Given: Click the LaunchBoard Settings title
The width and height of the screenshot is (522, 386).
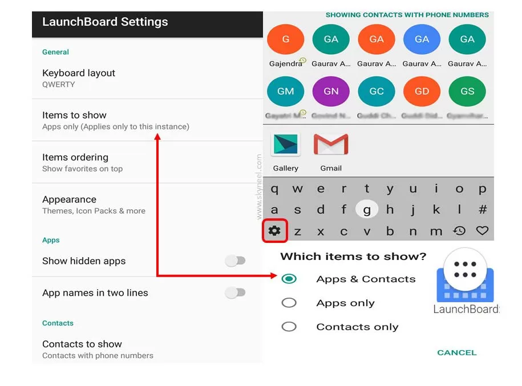Looking at the screenshot, I should click(x=105, y=22).
